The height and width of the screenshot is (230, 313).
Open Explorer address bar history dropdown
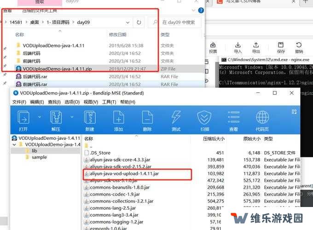pyautogui.click(x=128, y=23)
